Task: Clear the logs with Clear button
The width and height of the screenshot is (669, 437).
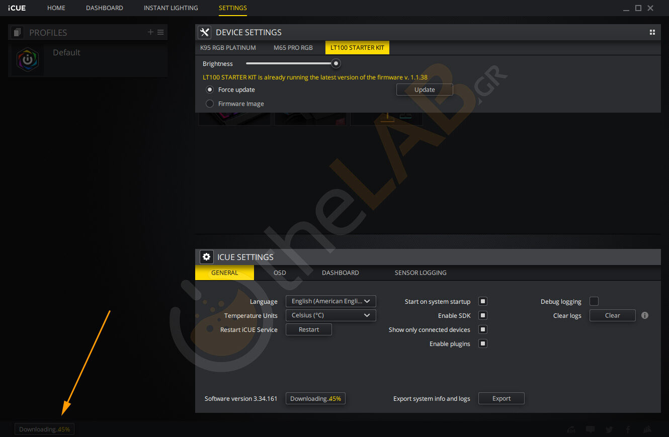Action: pyautogui.click(x=613, y=315)
